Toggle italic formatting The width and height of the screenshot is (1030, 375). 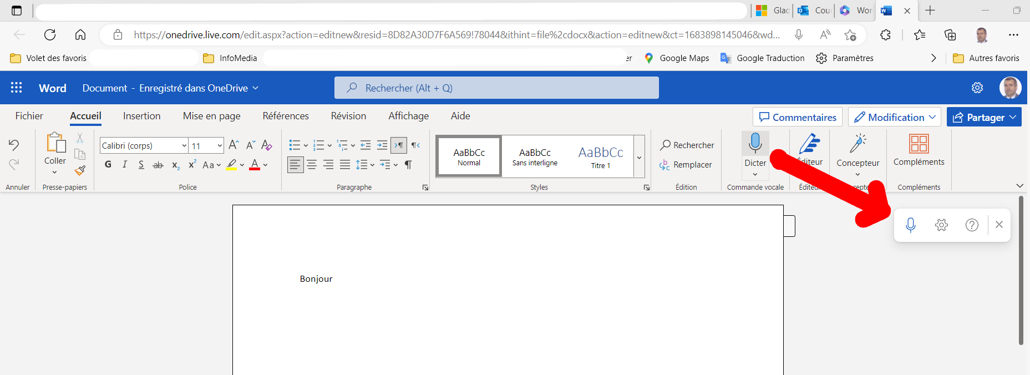(125, 165)
